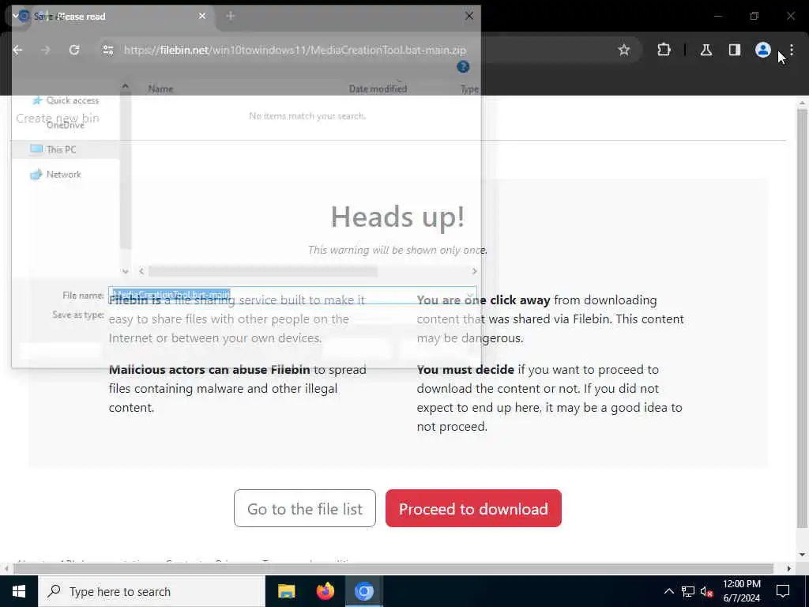Open the clock showing 12:00 PM
Viewport: 809px width, 607px height.
(741, 591)
